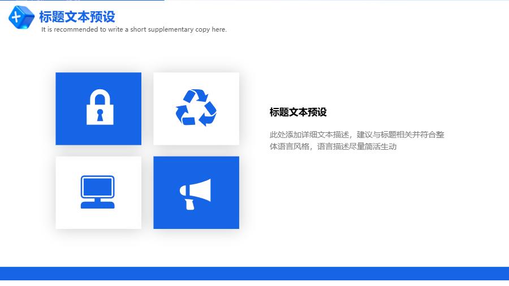Click the keyhole inside the padlock
Viewport: 509px width, 286px height.
coord(100,115)
